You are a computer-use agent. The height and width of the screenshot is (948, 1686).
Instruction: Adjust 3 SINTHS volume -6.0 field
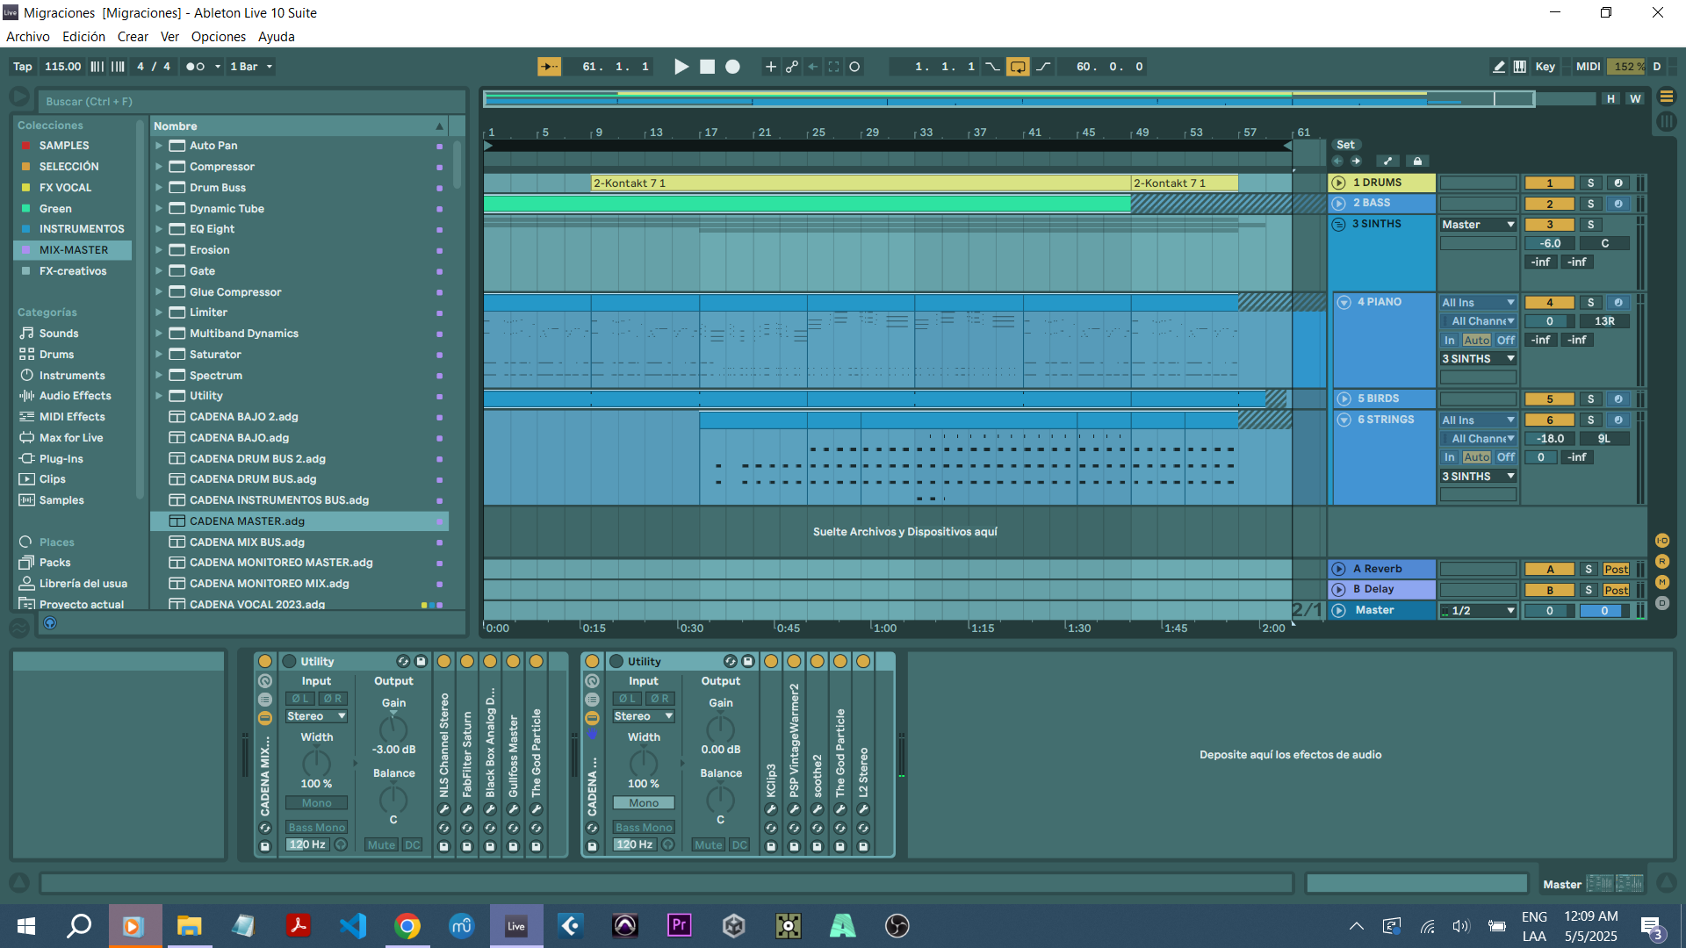pyautogui.click(x=1549, y=244)
